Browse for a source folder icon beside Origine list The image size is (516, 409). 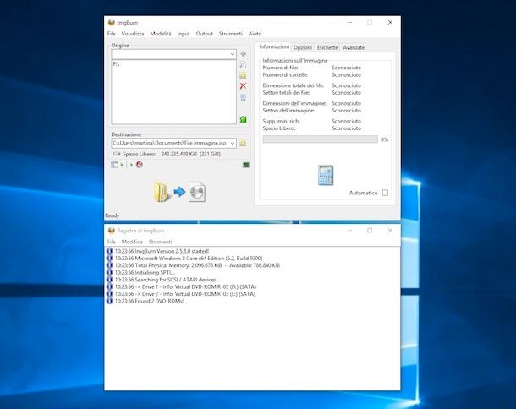(x=243, y=75)
